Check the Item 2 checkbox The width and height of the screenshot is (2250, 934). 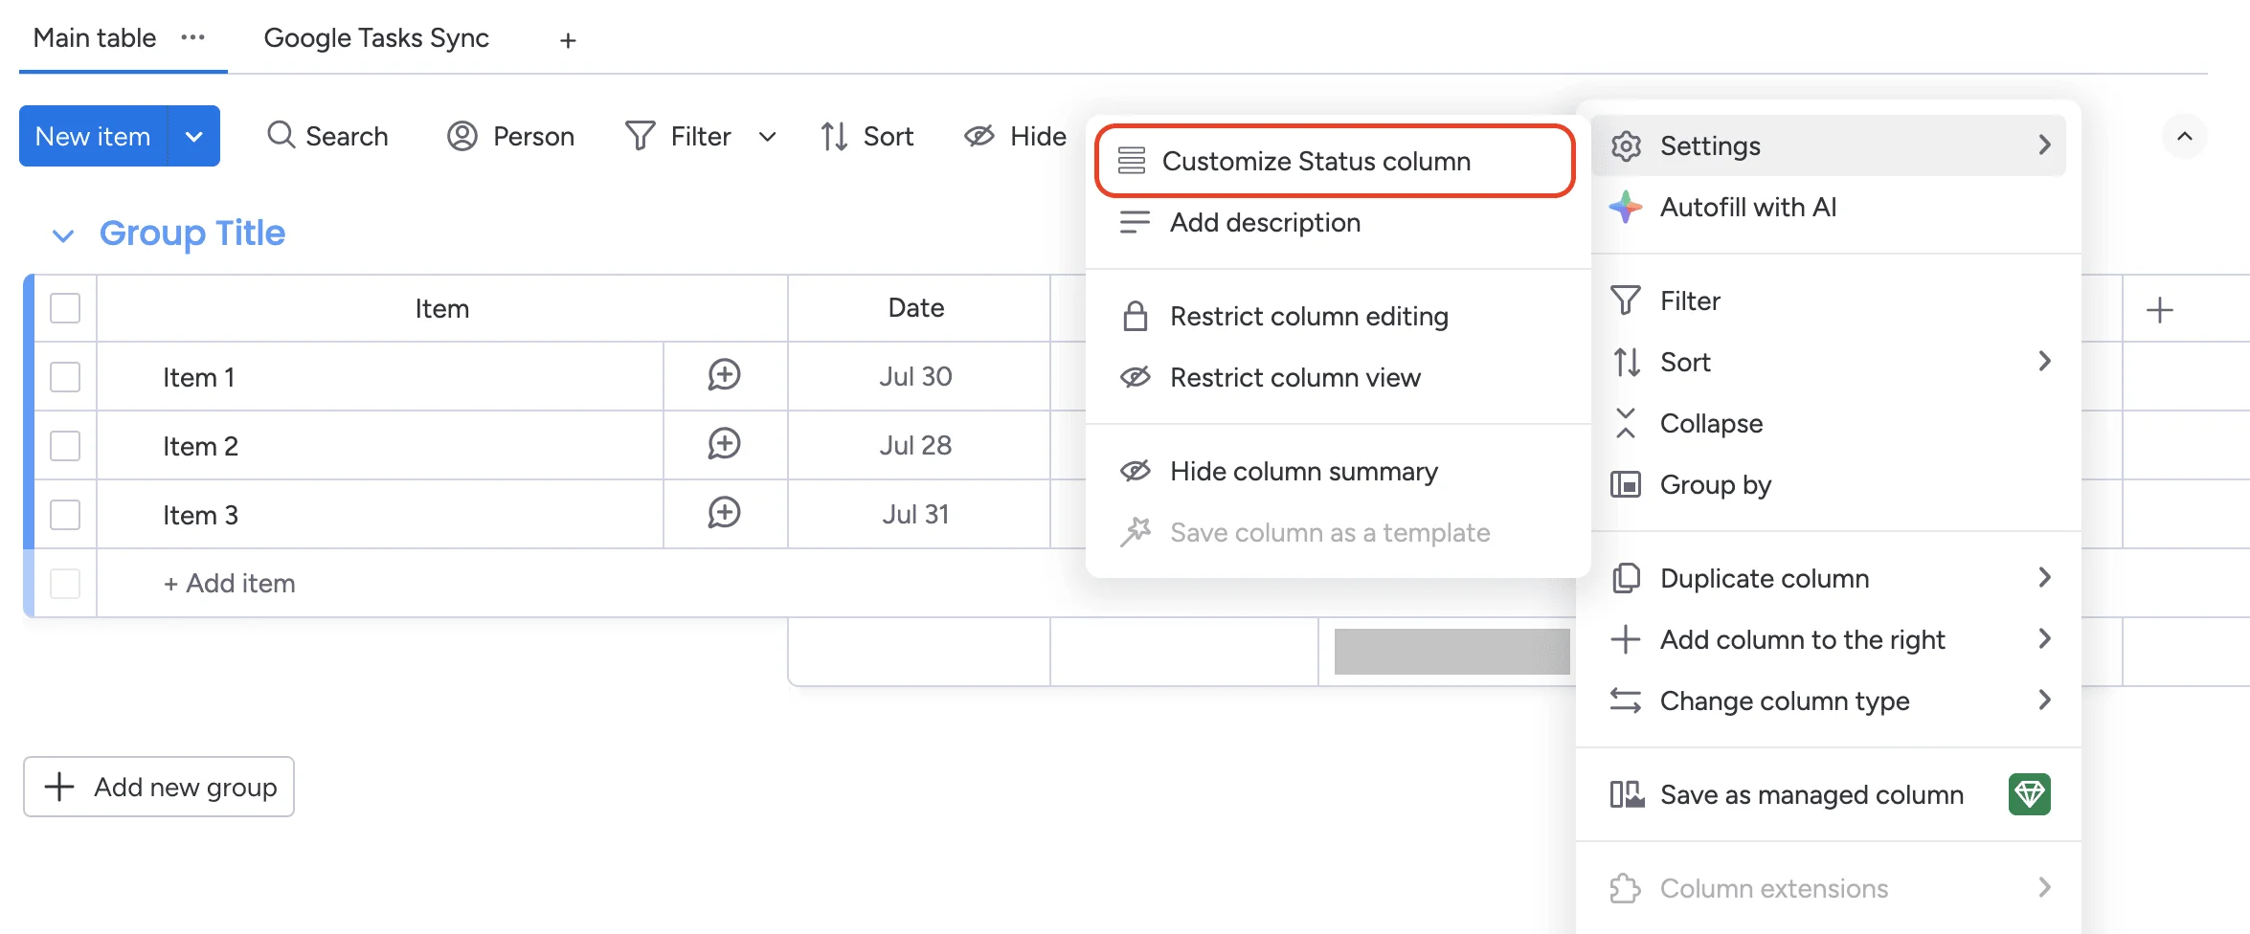(x=65, y=446)
